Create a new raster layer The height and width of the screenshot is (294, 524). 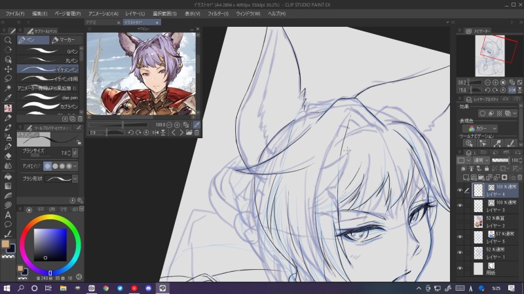[x=466, y=177]
